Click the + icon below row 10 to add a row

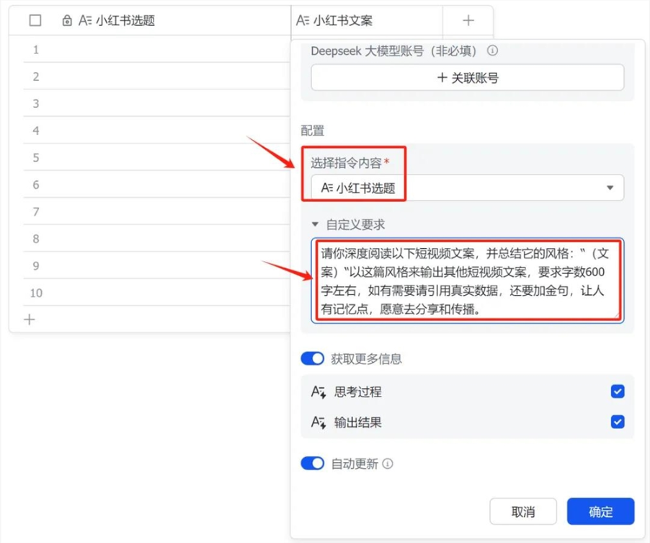point(27,319)
